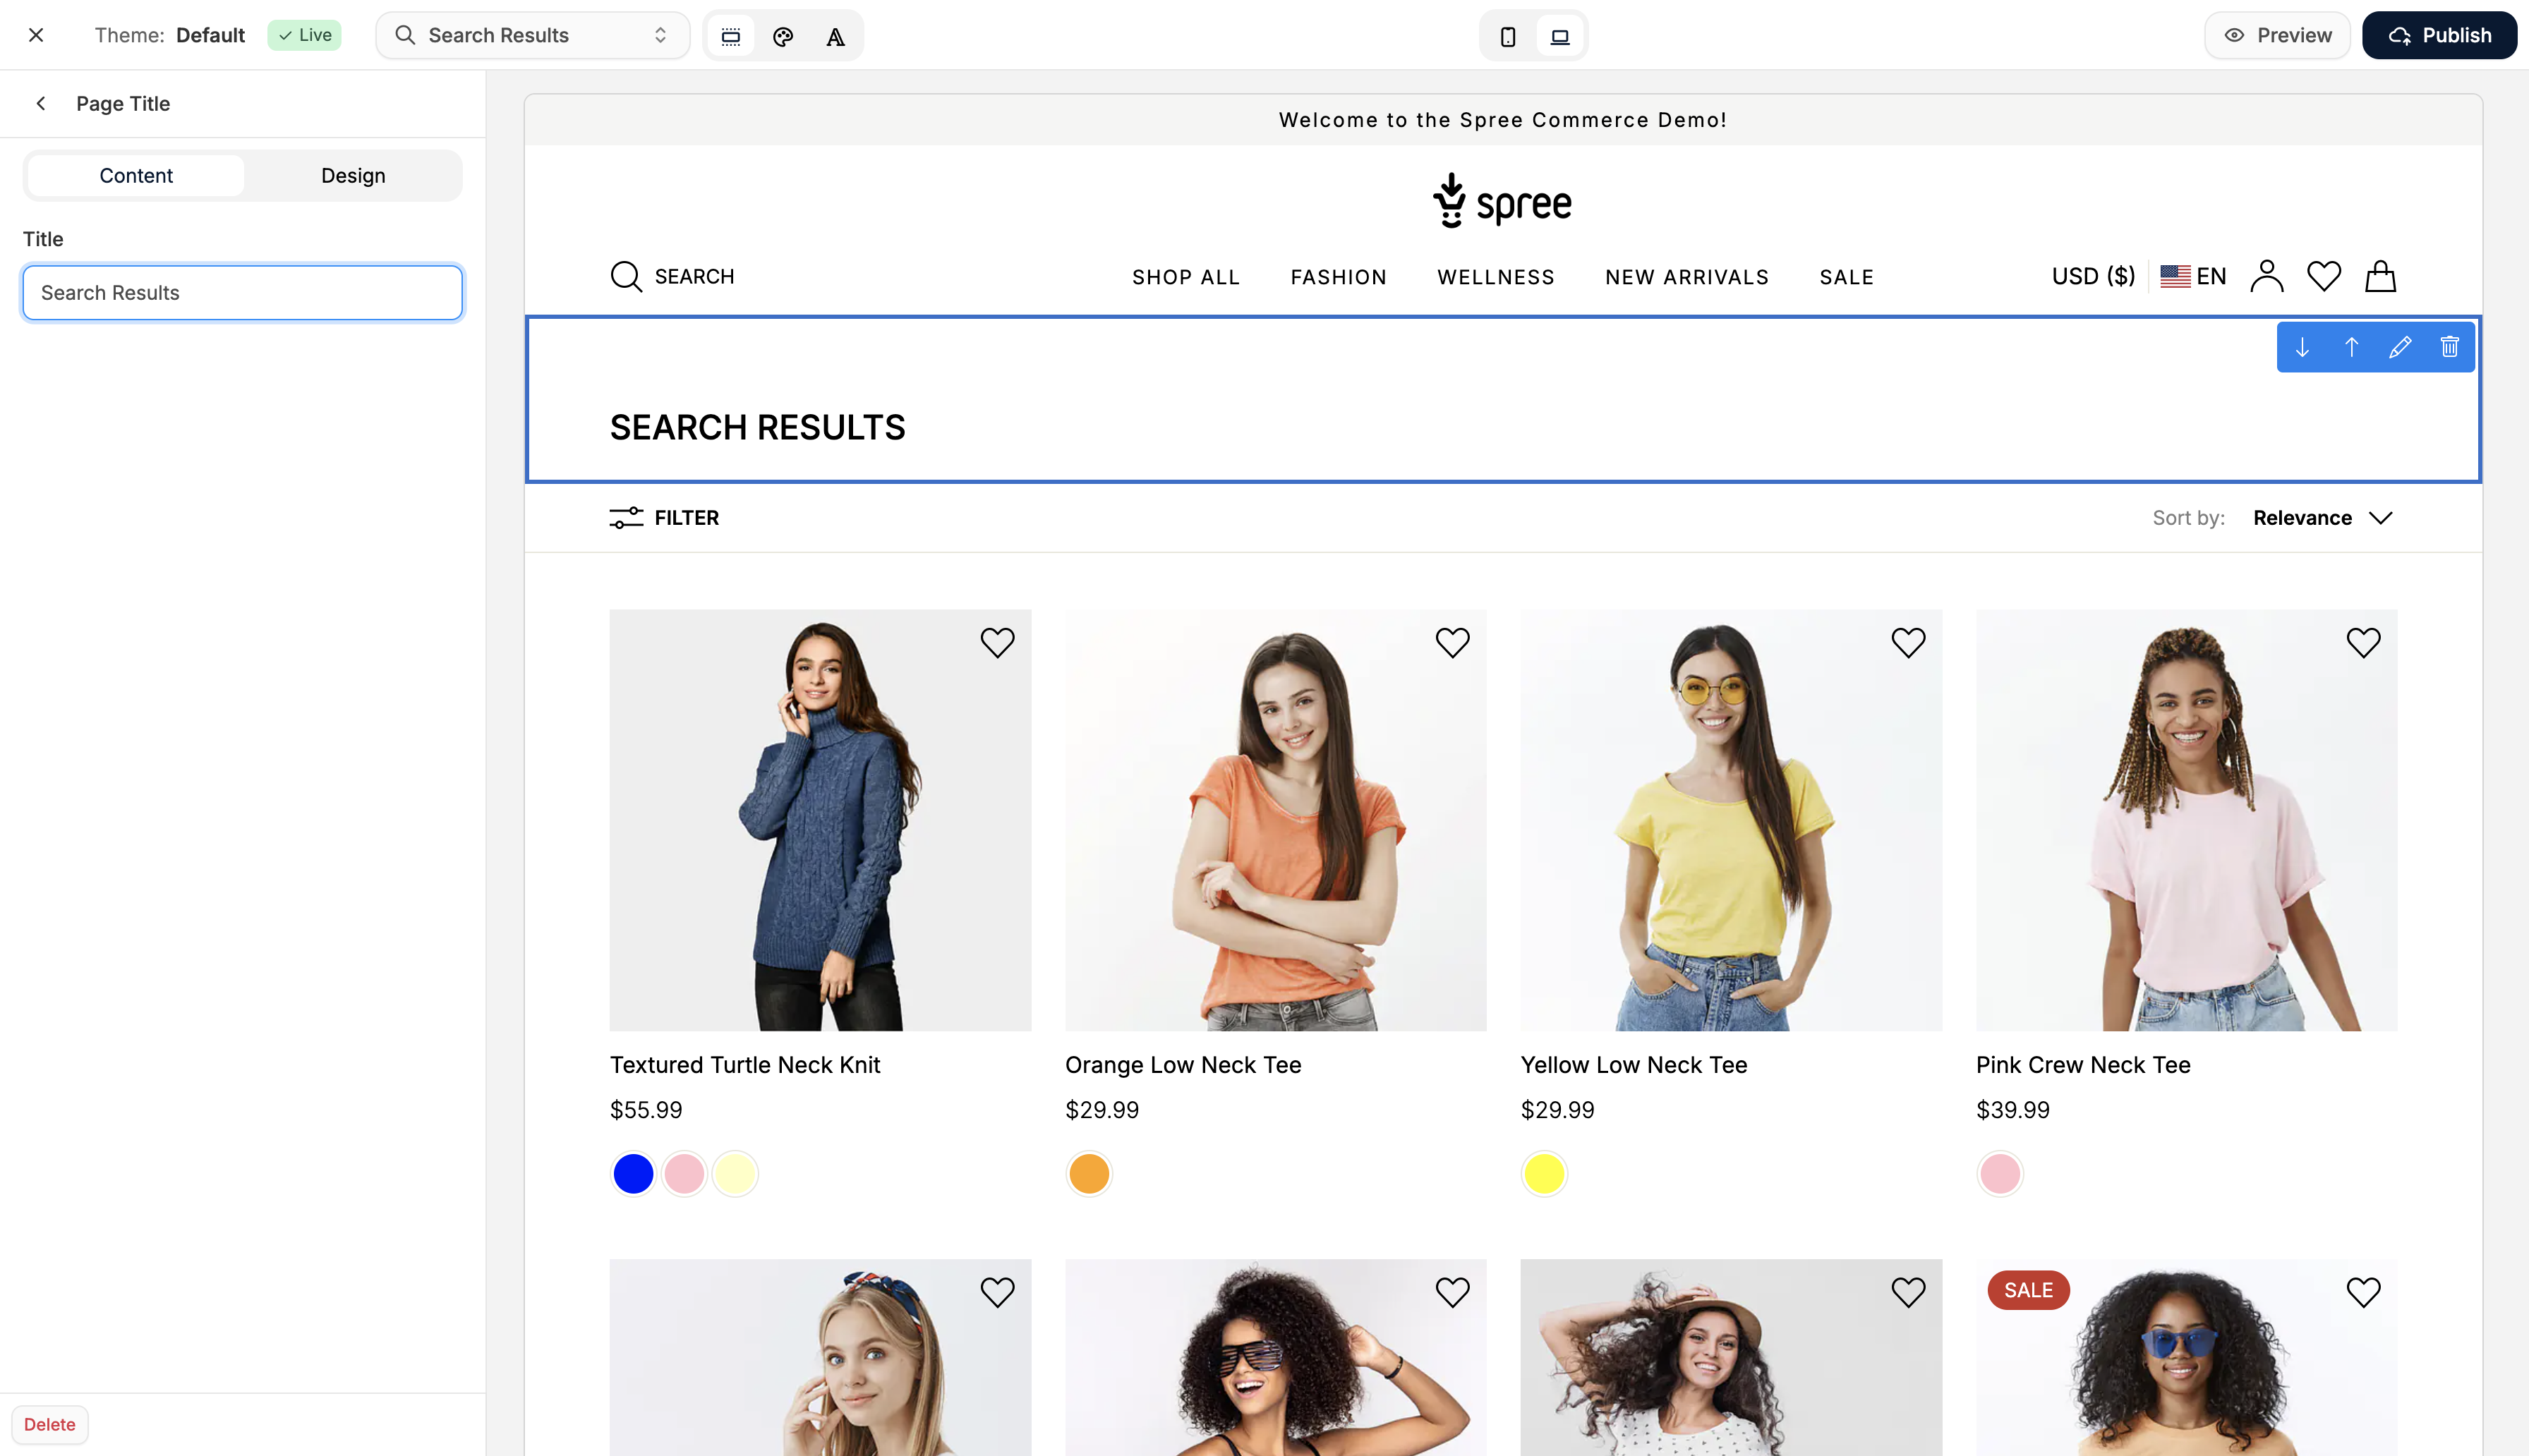Click the Publish button
The image size is (2529, 1456).
2439,35
